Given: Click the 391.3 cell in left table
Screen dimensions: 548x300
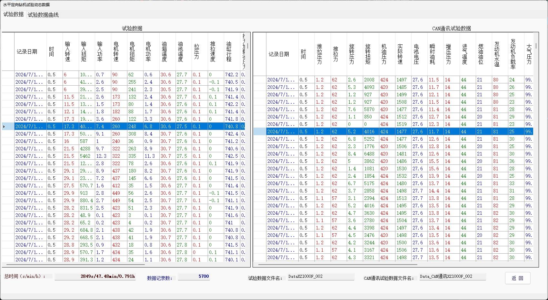Looking at the screenshot, I should click(x=87, y=260).
